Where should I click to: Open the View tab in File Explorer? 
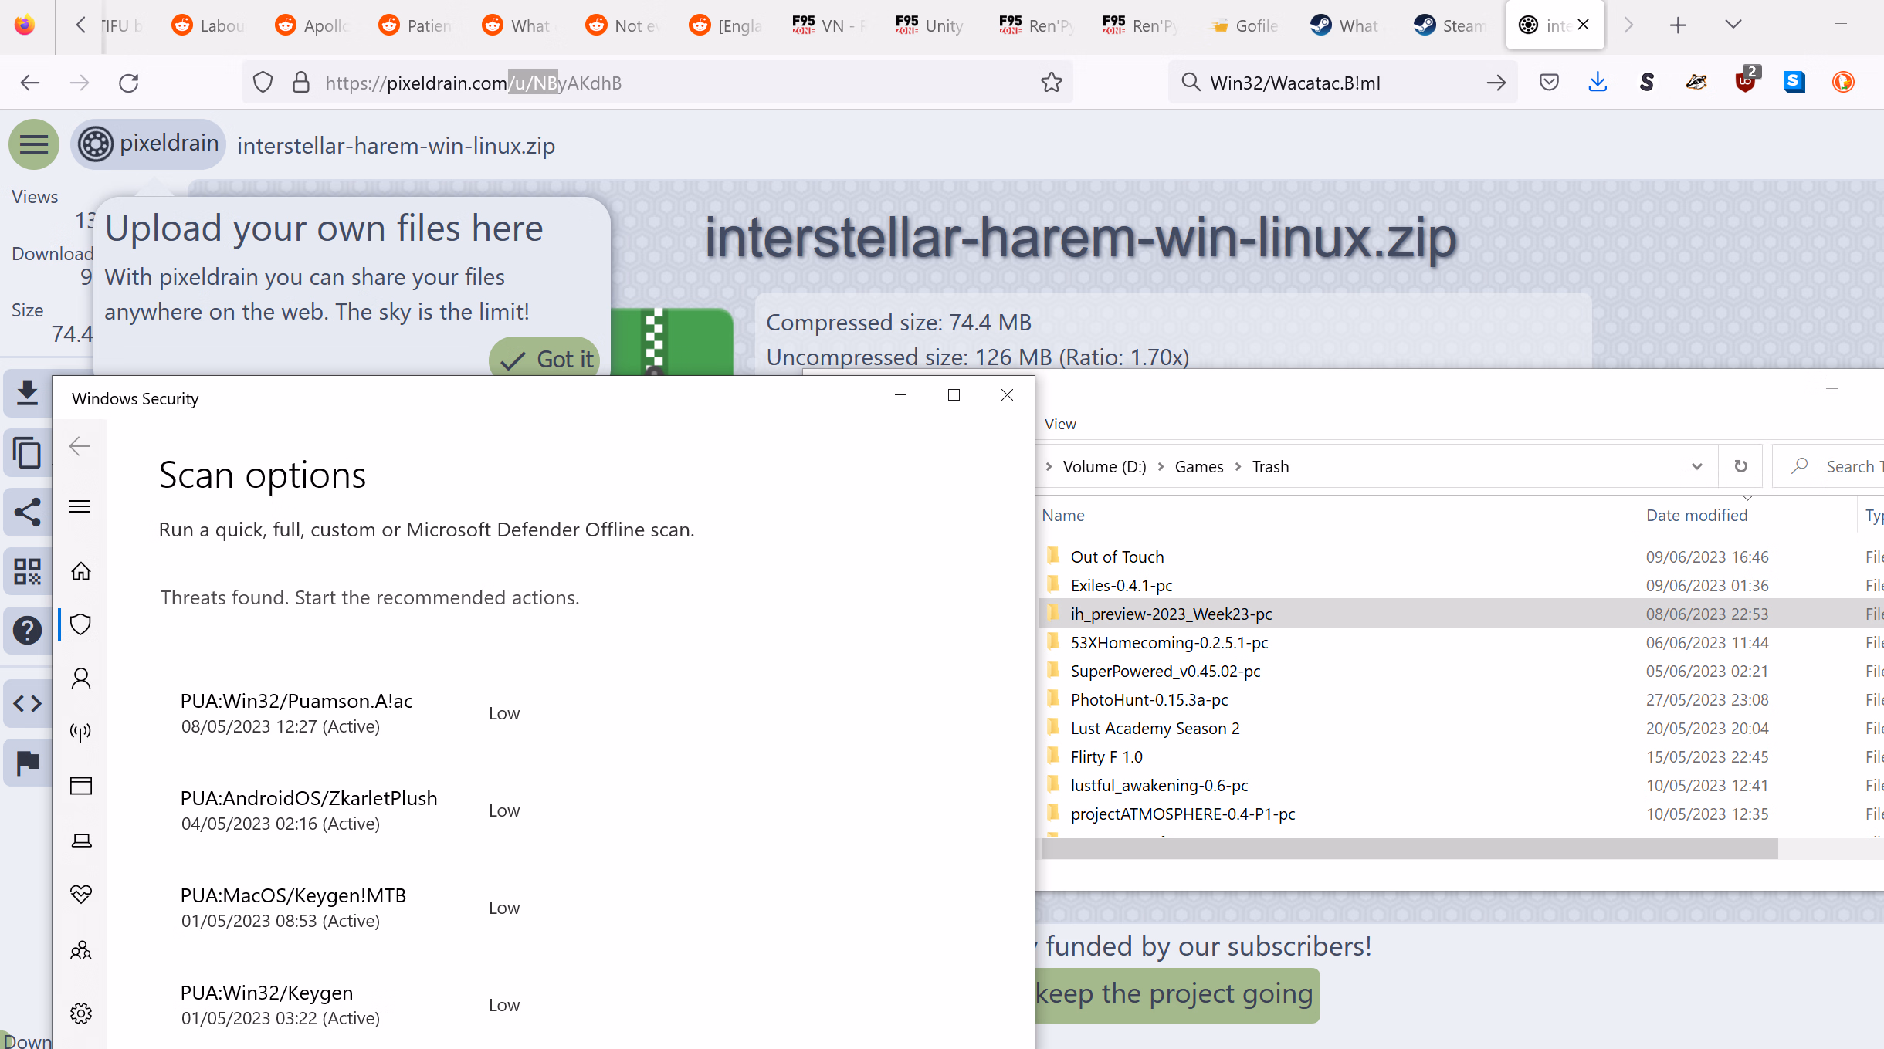point(1060,424)
